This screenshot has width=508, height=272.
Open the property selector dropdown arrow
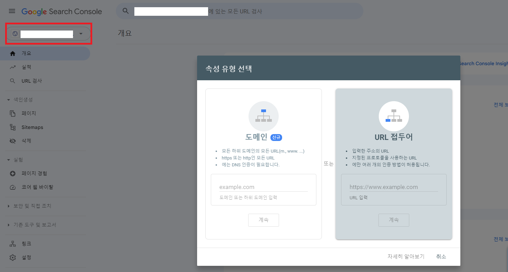(x=81, y=34)
